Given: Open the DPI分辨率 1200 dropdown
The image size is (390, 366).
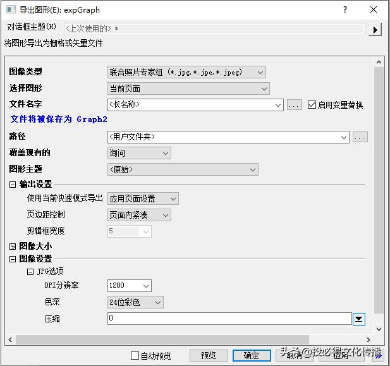Looking at the screenshot, I should pos(130,286).
